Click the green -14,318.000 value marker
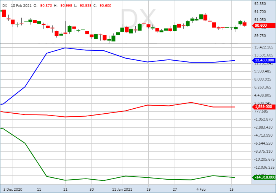Image resolution: width=276 pixels, height=193 pixels. tap(264, 177)
